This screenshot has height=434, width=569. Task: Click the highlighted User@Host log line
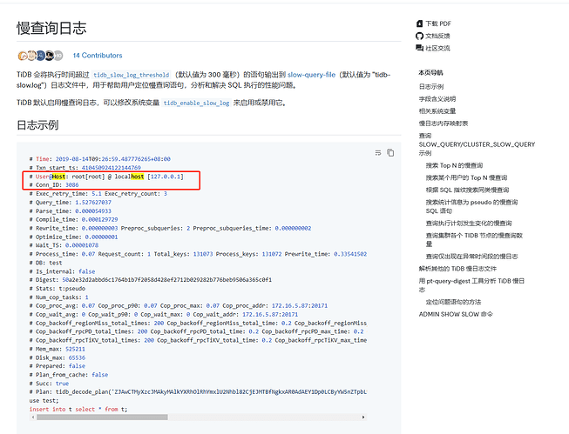coord(106,177)
